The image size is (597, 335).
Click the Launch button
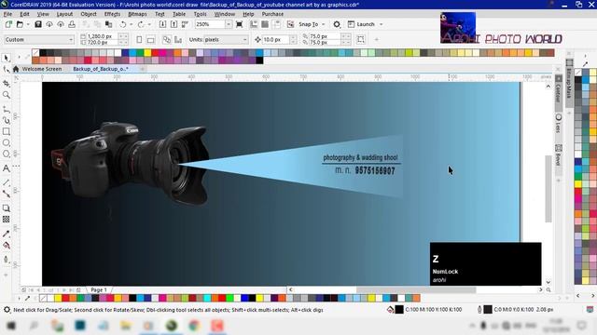[x=361, y=24]
